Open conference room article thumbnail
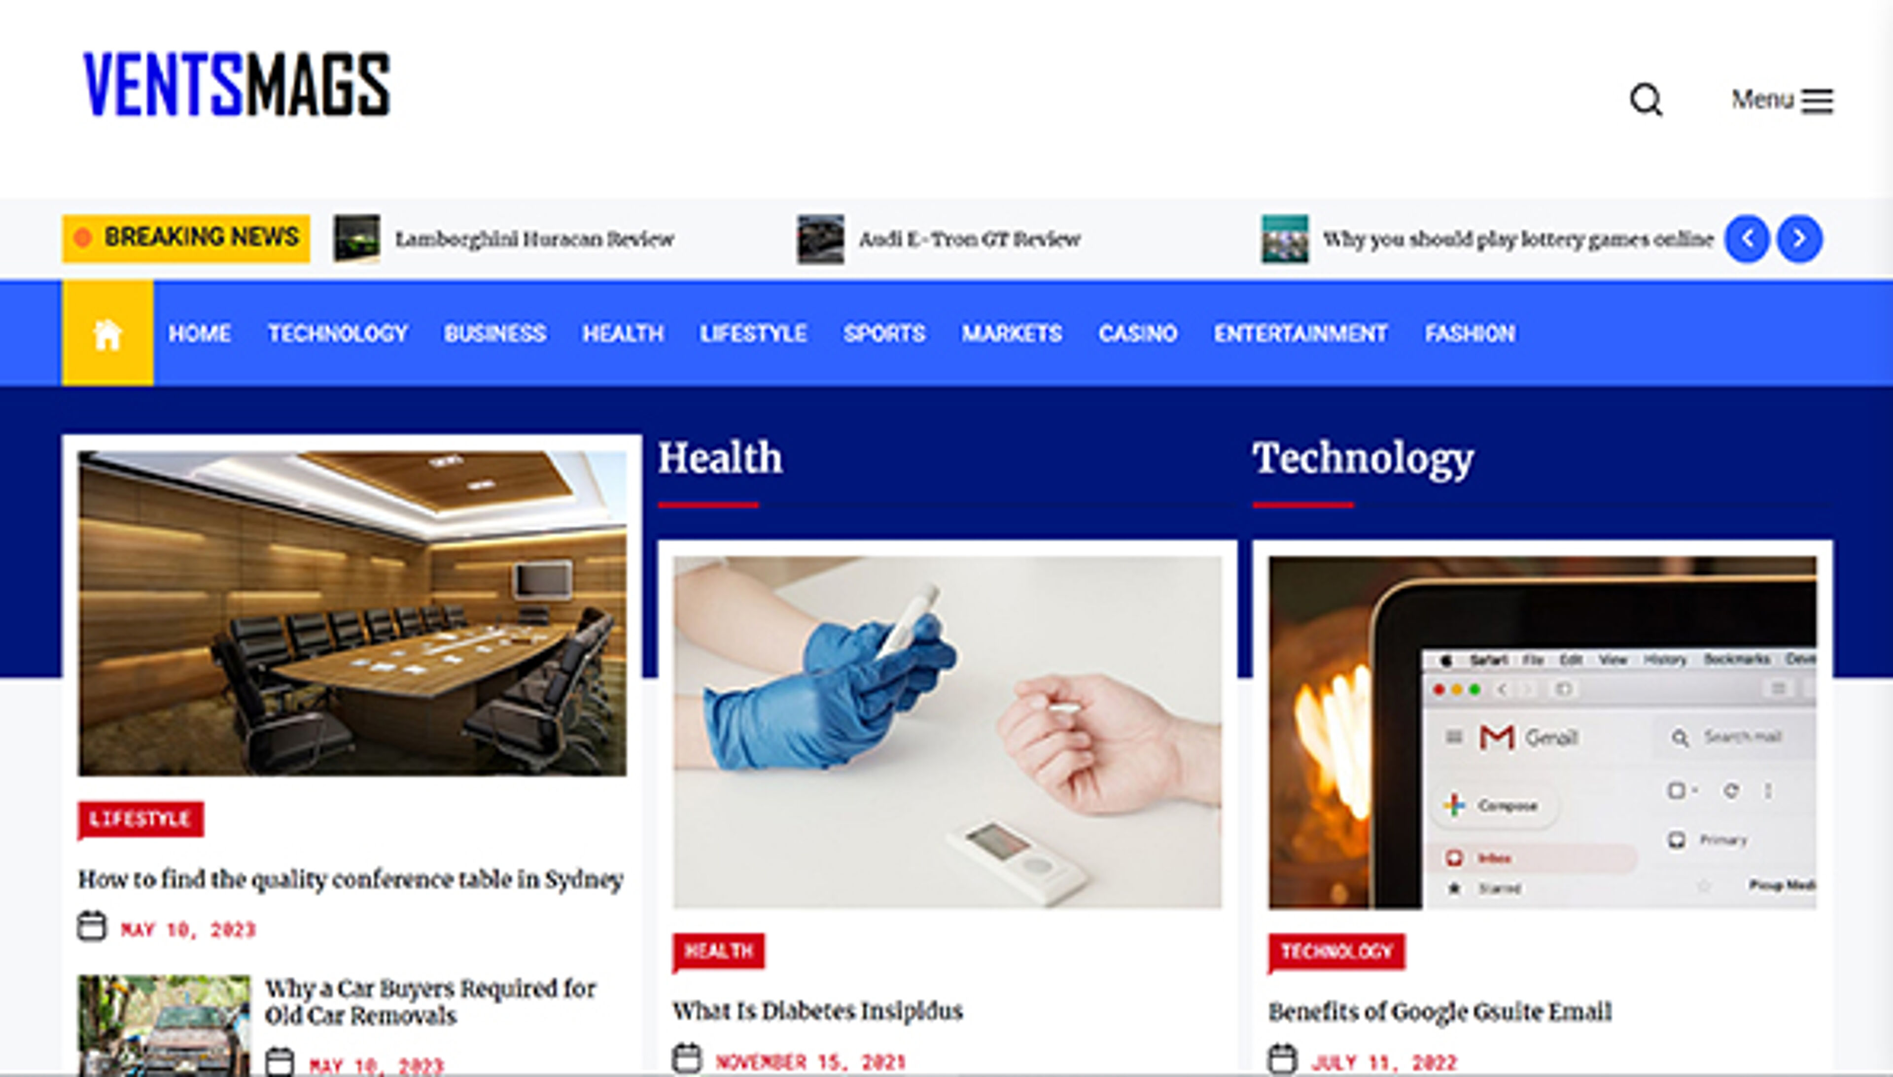 352,613
